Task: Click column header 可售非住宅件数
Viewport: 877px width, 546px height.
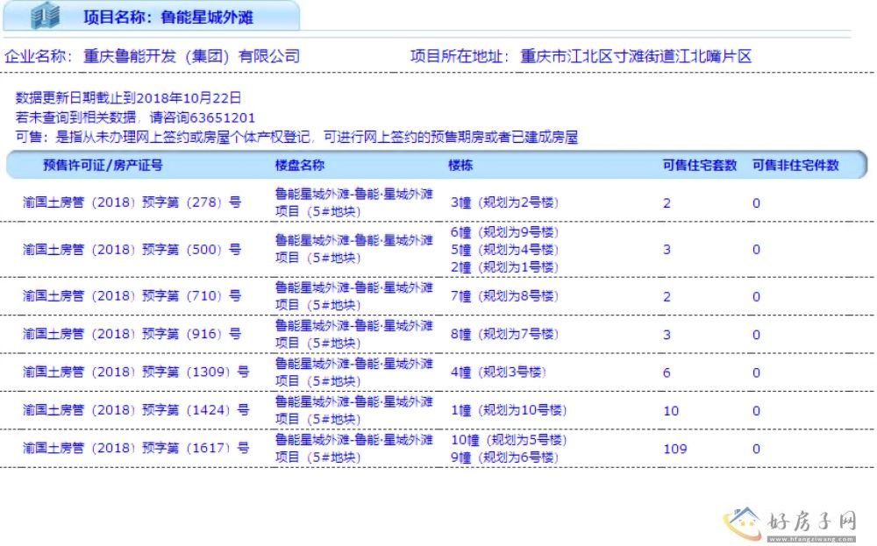Action: pyautogui.click(x=795, y=165)
